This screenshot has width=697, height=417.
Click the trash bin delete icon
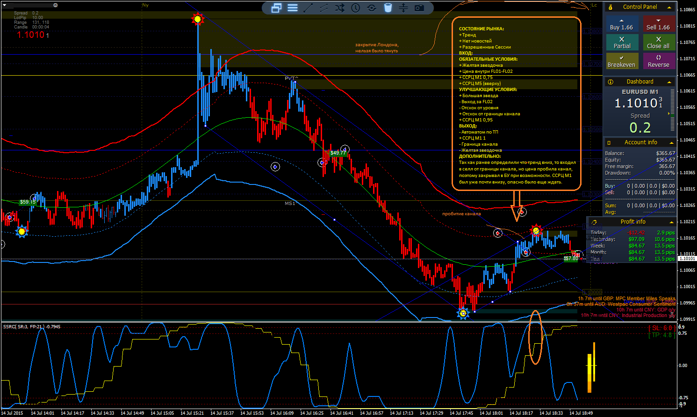(x=388, y=7)
